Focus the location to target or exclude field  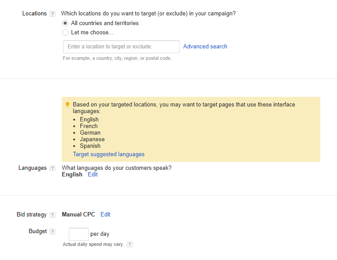(121, 47)
